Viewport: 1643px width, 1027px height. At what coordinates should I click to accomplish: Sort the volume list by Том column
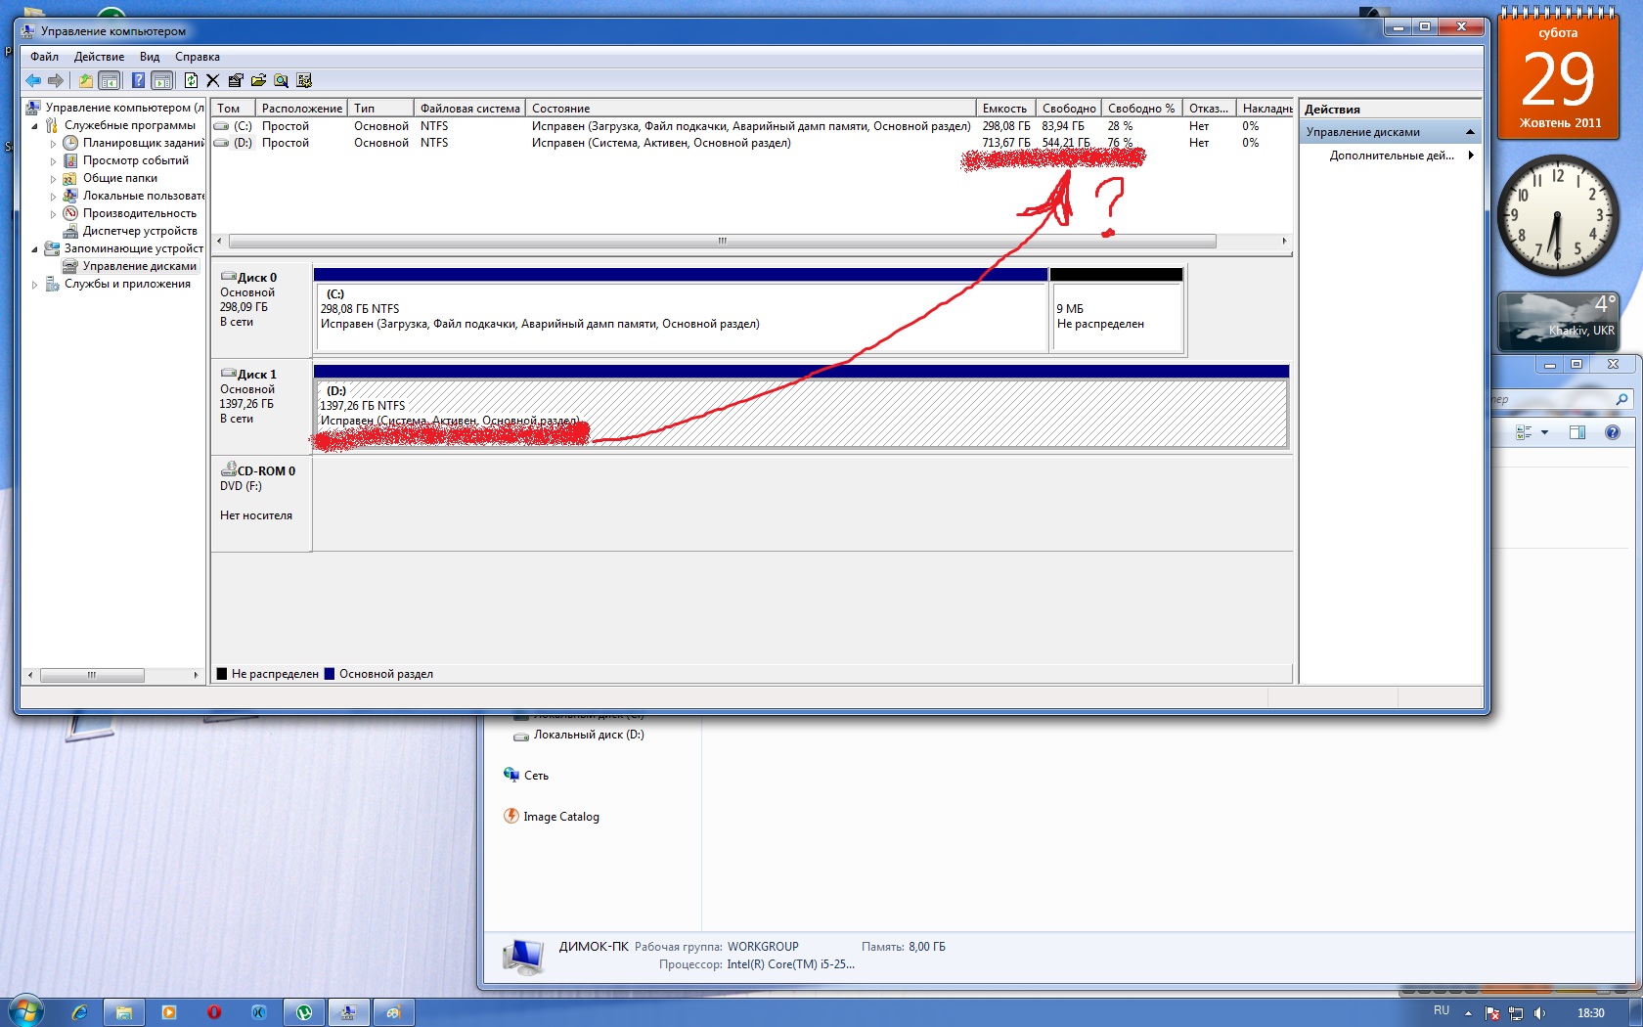pos(233,109)
